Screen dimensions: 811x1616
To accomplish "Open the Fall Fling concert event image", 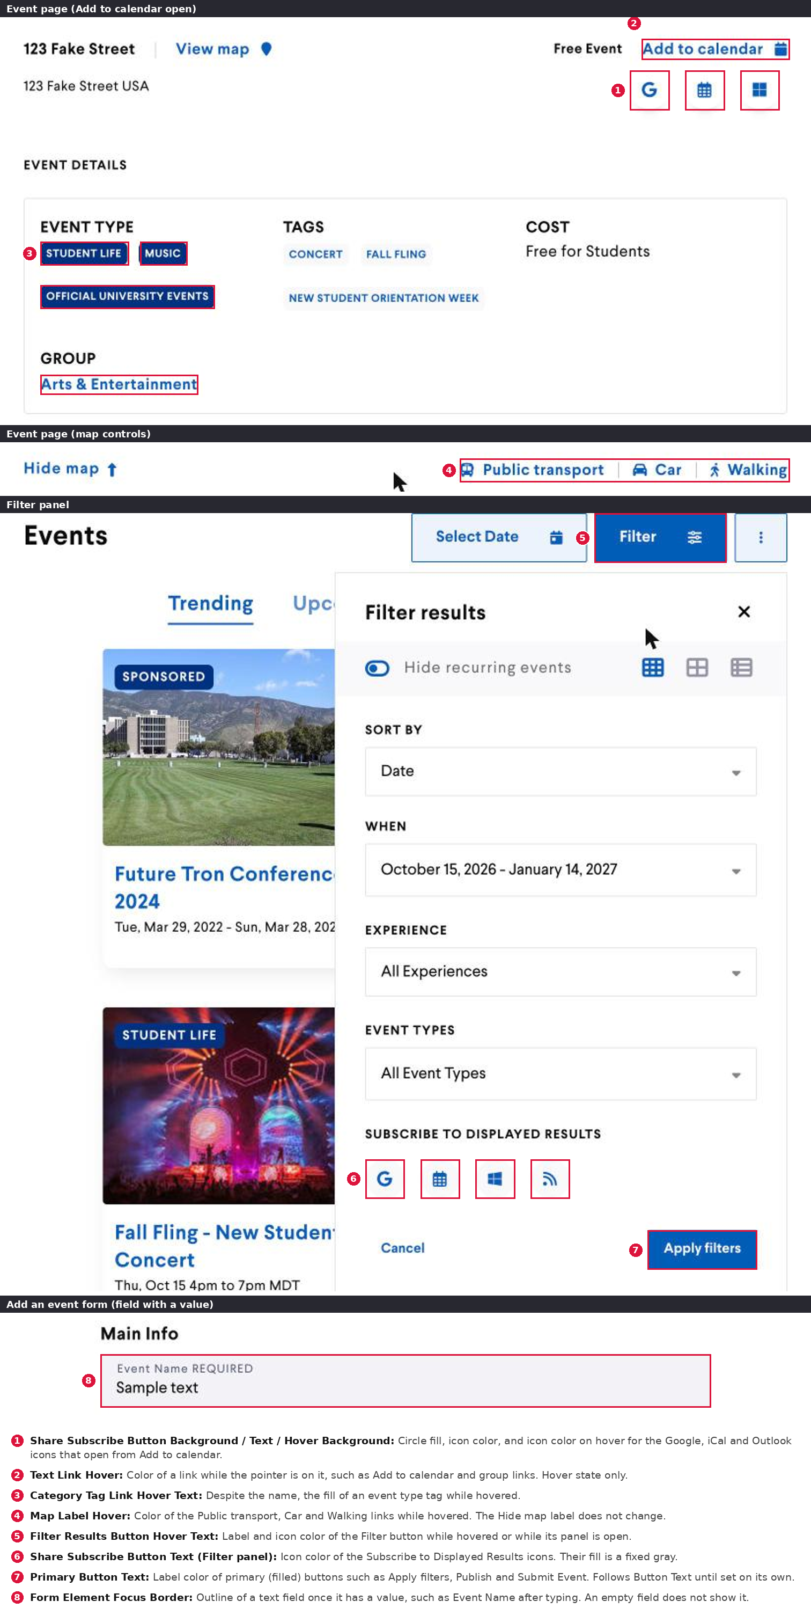I will (219, 1106).
